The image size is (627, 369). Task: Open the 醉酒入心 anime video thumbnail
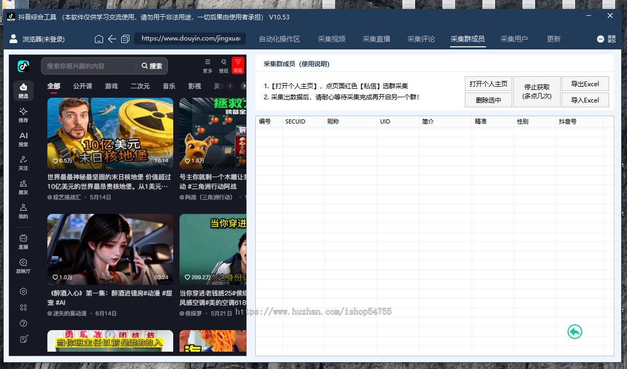point(111,249)
